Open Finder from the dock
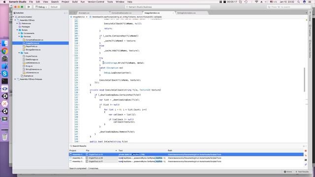The width and height of the screenshot is (315, 177). 4,44
